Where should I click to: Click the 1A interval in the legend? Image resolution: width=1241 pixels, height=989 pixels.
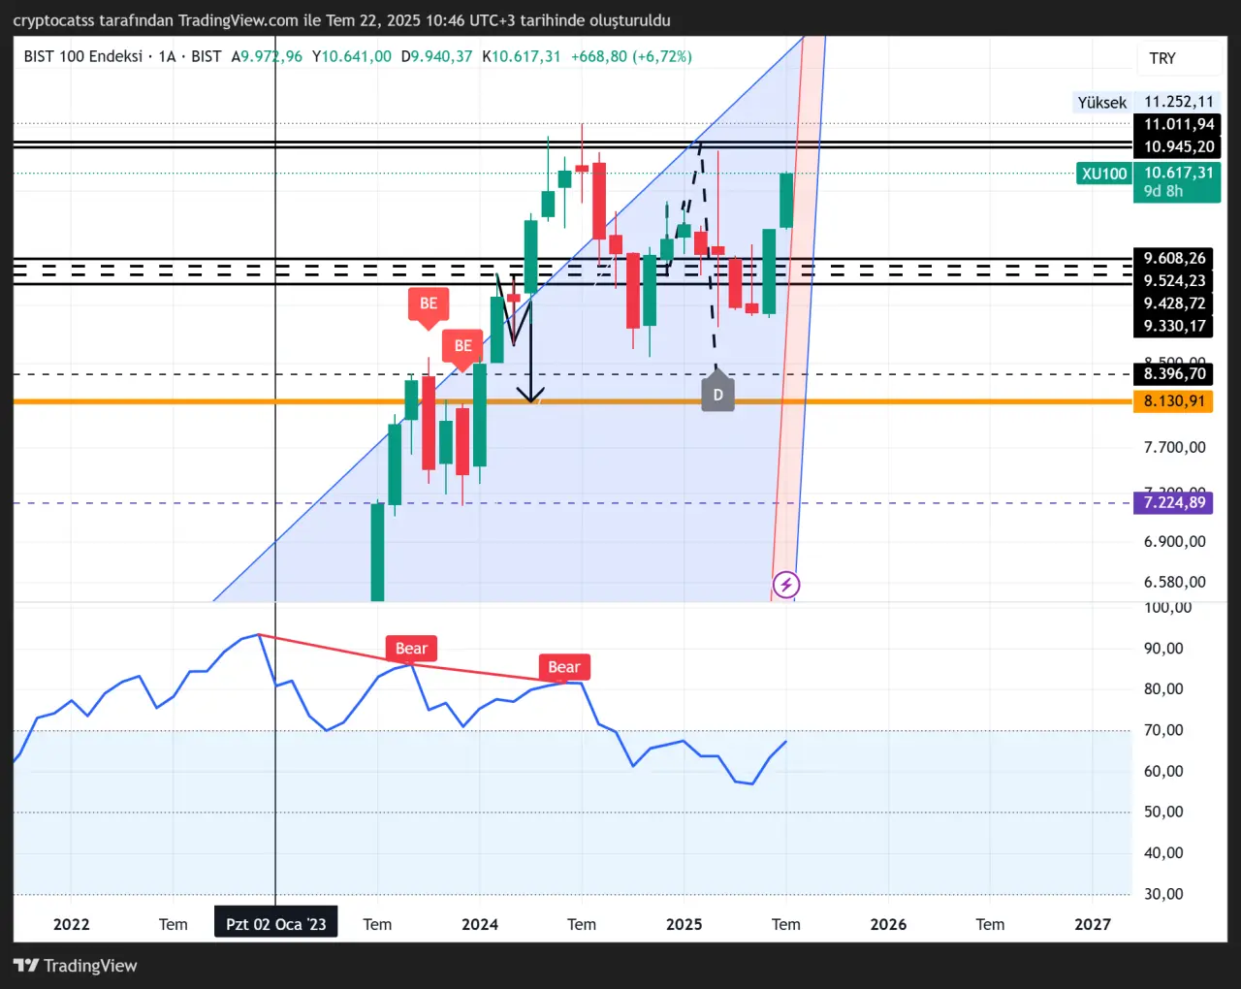[x=168, y=56]
